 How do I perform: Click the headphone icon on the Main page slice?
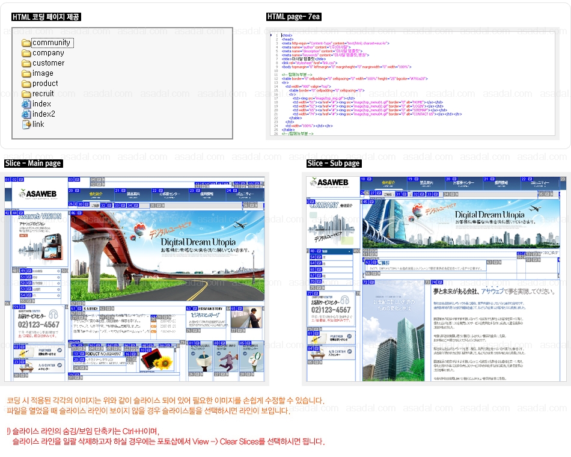click(x=53, y=314)
